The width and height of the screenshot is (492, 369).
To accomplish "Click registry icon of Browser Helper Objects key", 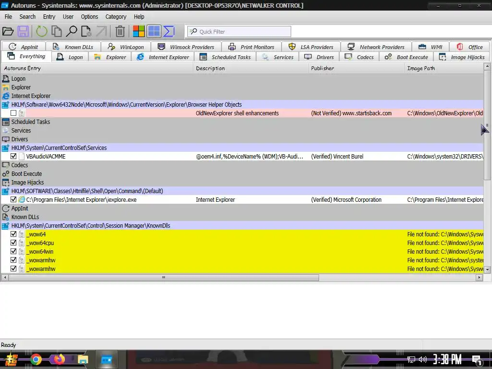I will (5, 104).
